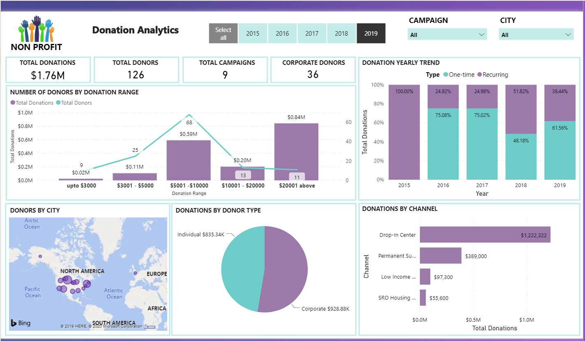Screen dimensions: 585x341
Task: Click the Donation Yearly Trend heading
Action: click(x=401, y=63)
